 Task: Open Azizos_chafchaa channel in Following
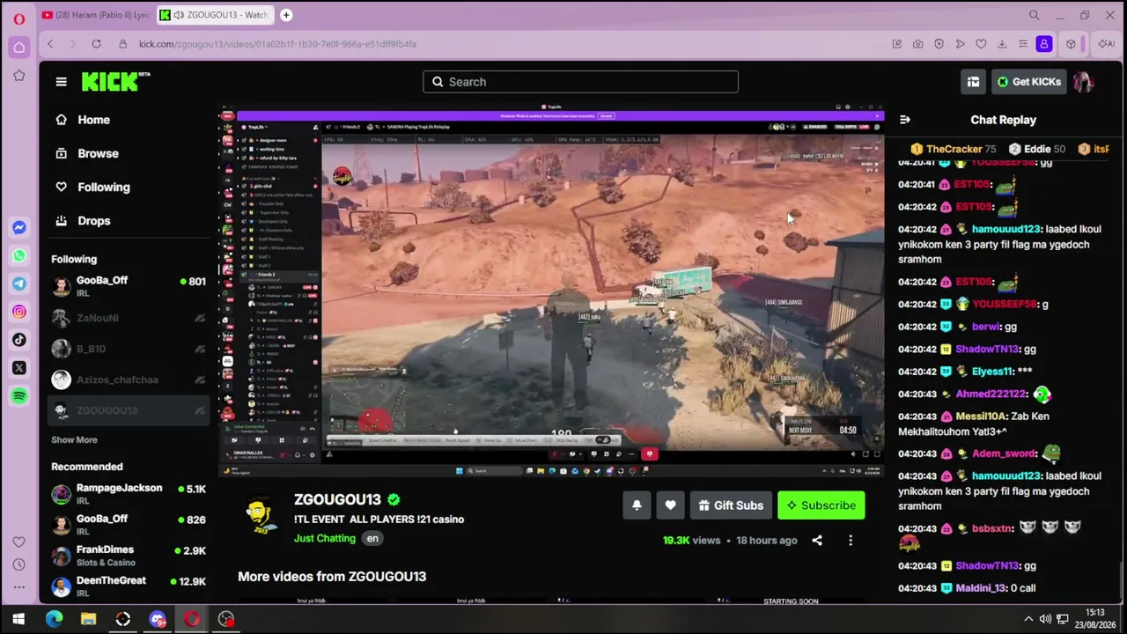(x=128, y=380)
